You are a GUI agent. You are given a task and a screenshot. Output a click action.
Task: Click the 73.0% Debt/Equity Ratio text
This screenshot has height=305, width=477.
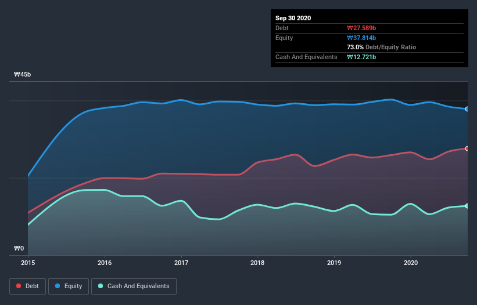point(382,47)
